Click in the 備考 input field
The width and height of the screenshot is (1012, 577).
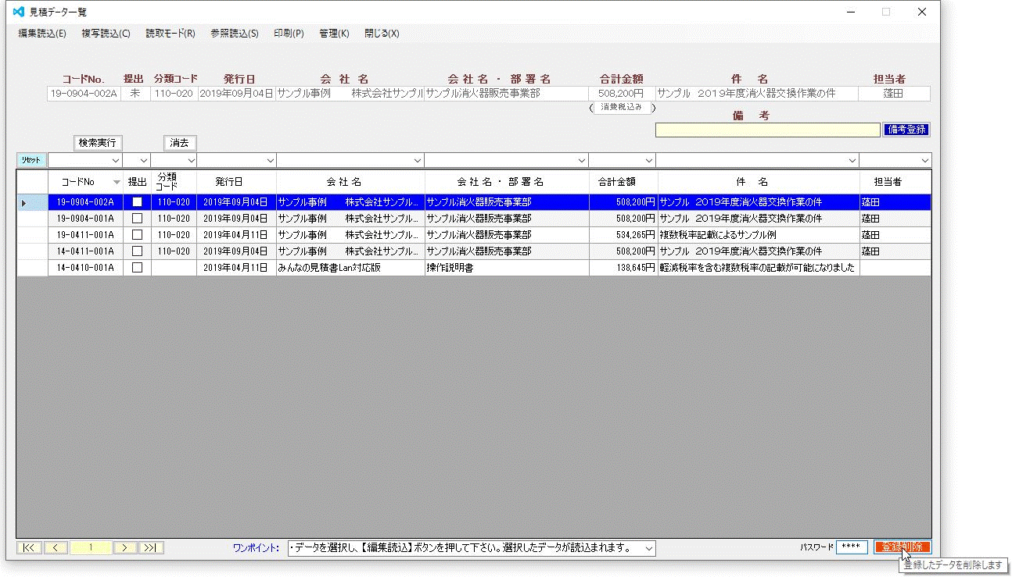click(768, 130)
